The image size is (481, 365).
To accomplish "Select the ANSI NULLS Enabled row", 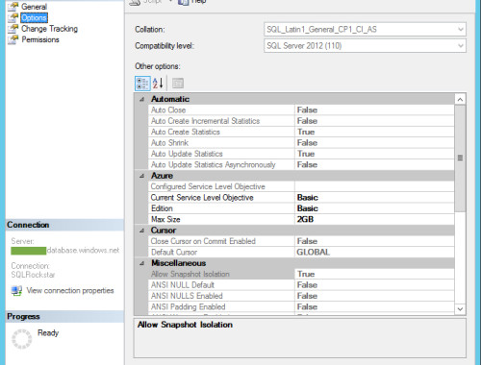I will pos(301,296).
